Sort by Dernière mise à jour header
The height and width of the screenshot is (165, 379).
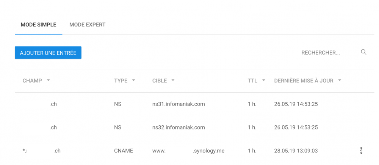[x=304, y=81]
